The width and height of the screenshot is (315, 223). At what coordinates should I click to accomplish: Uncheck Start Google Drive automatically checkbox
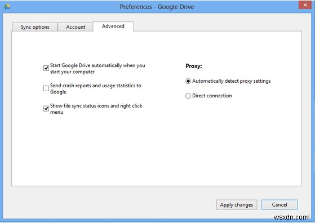click(x=46, y=68)
